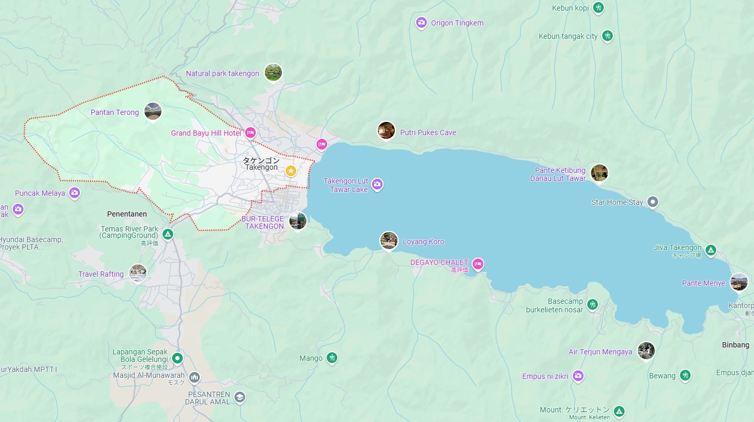Open the Star Home Stay pin
754x422 pixels.
pos(653,202)
